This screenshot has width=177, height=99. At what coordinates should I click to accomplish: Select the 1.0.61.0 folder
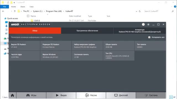click(37, 21)
